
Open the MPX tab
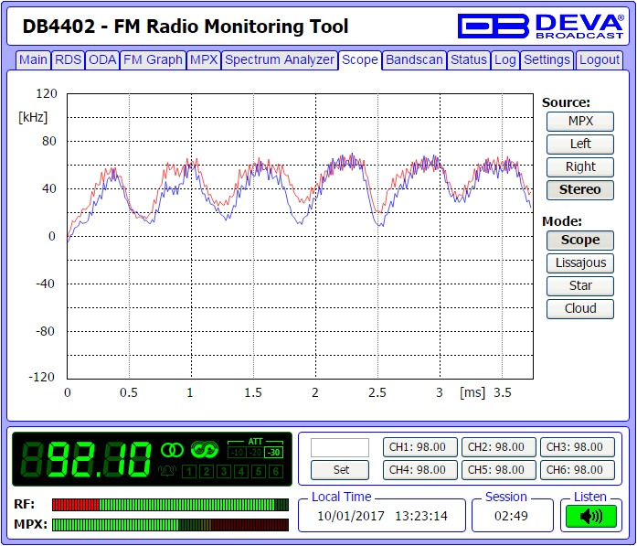204,60
